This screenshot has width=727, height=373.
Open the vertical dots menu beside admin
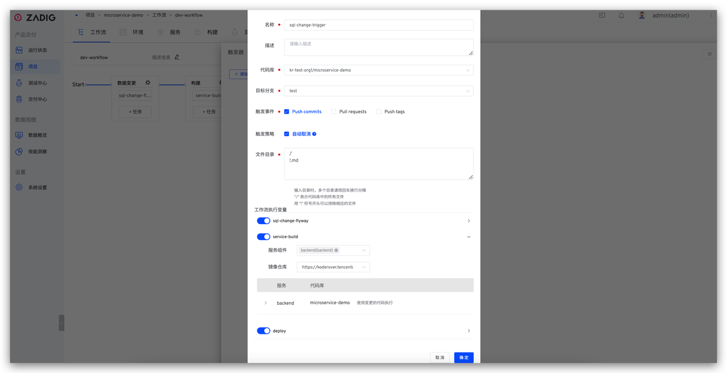[711, 15]
